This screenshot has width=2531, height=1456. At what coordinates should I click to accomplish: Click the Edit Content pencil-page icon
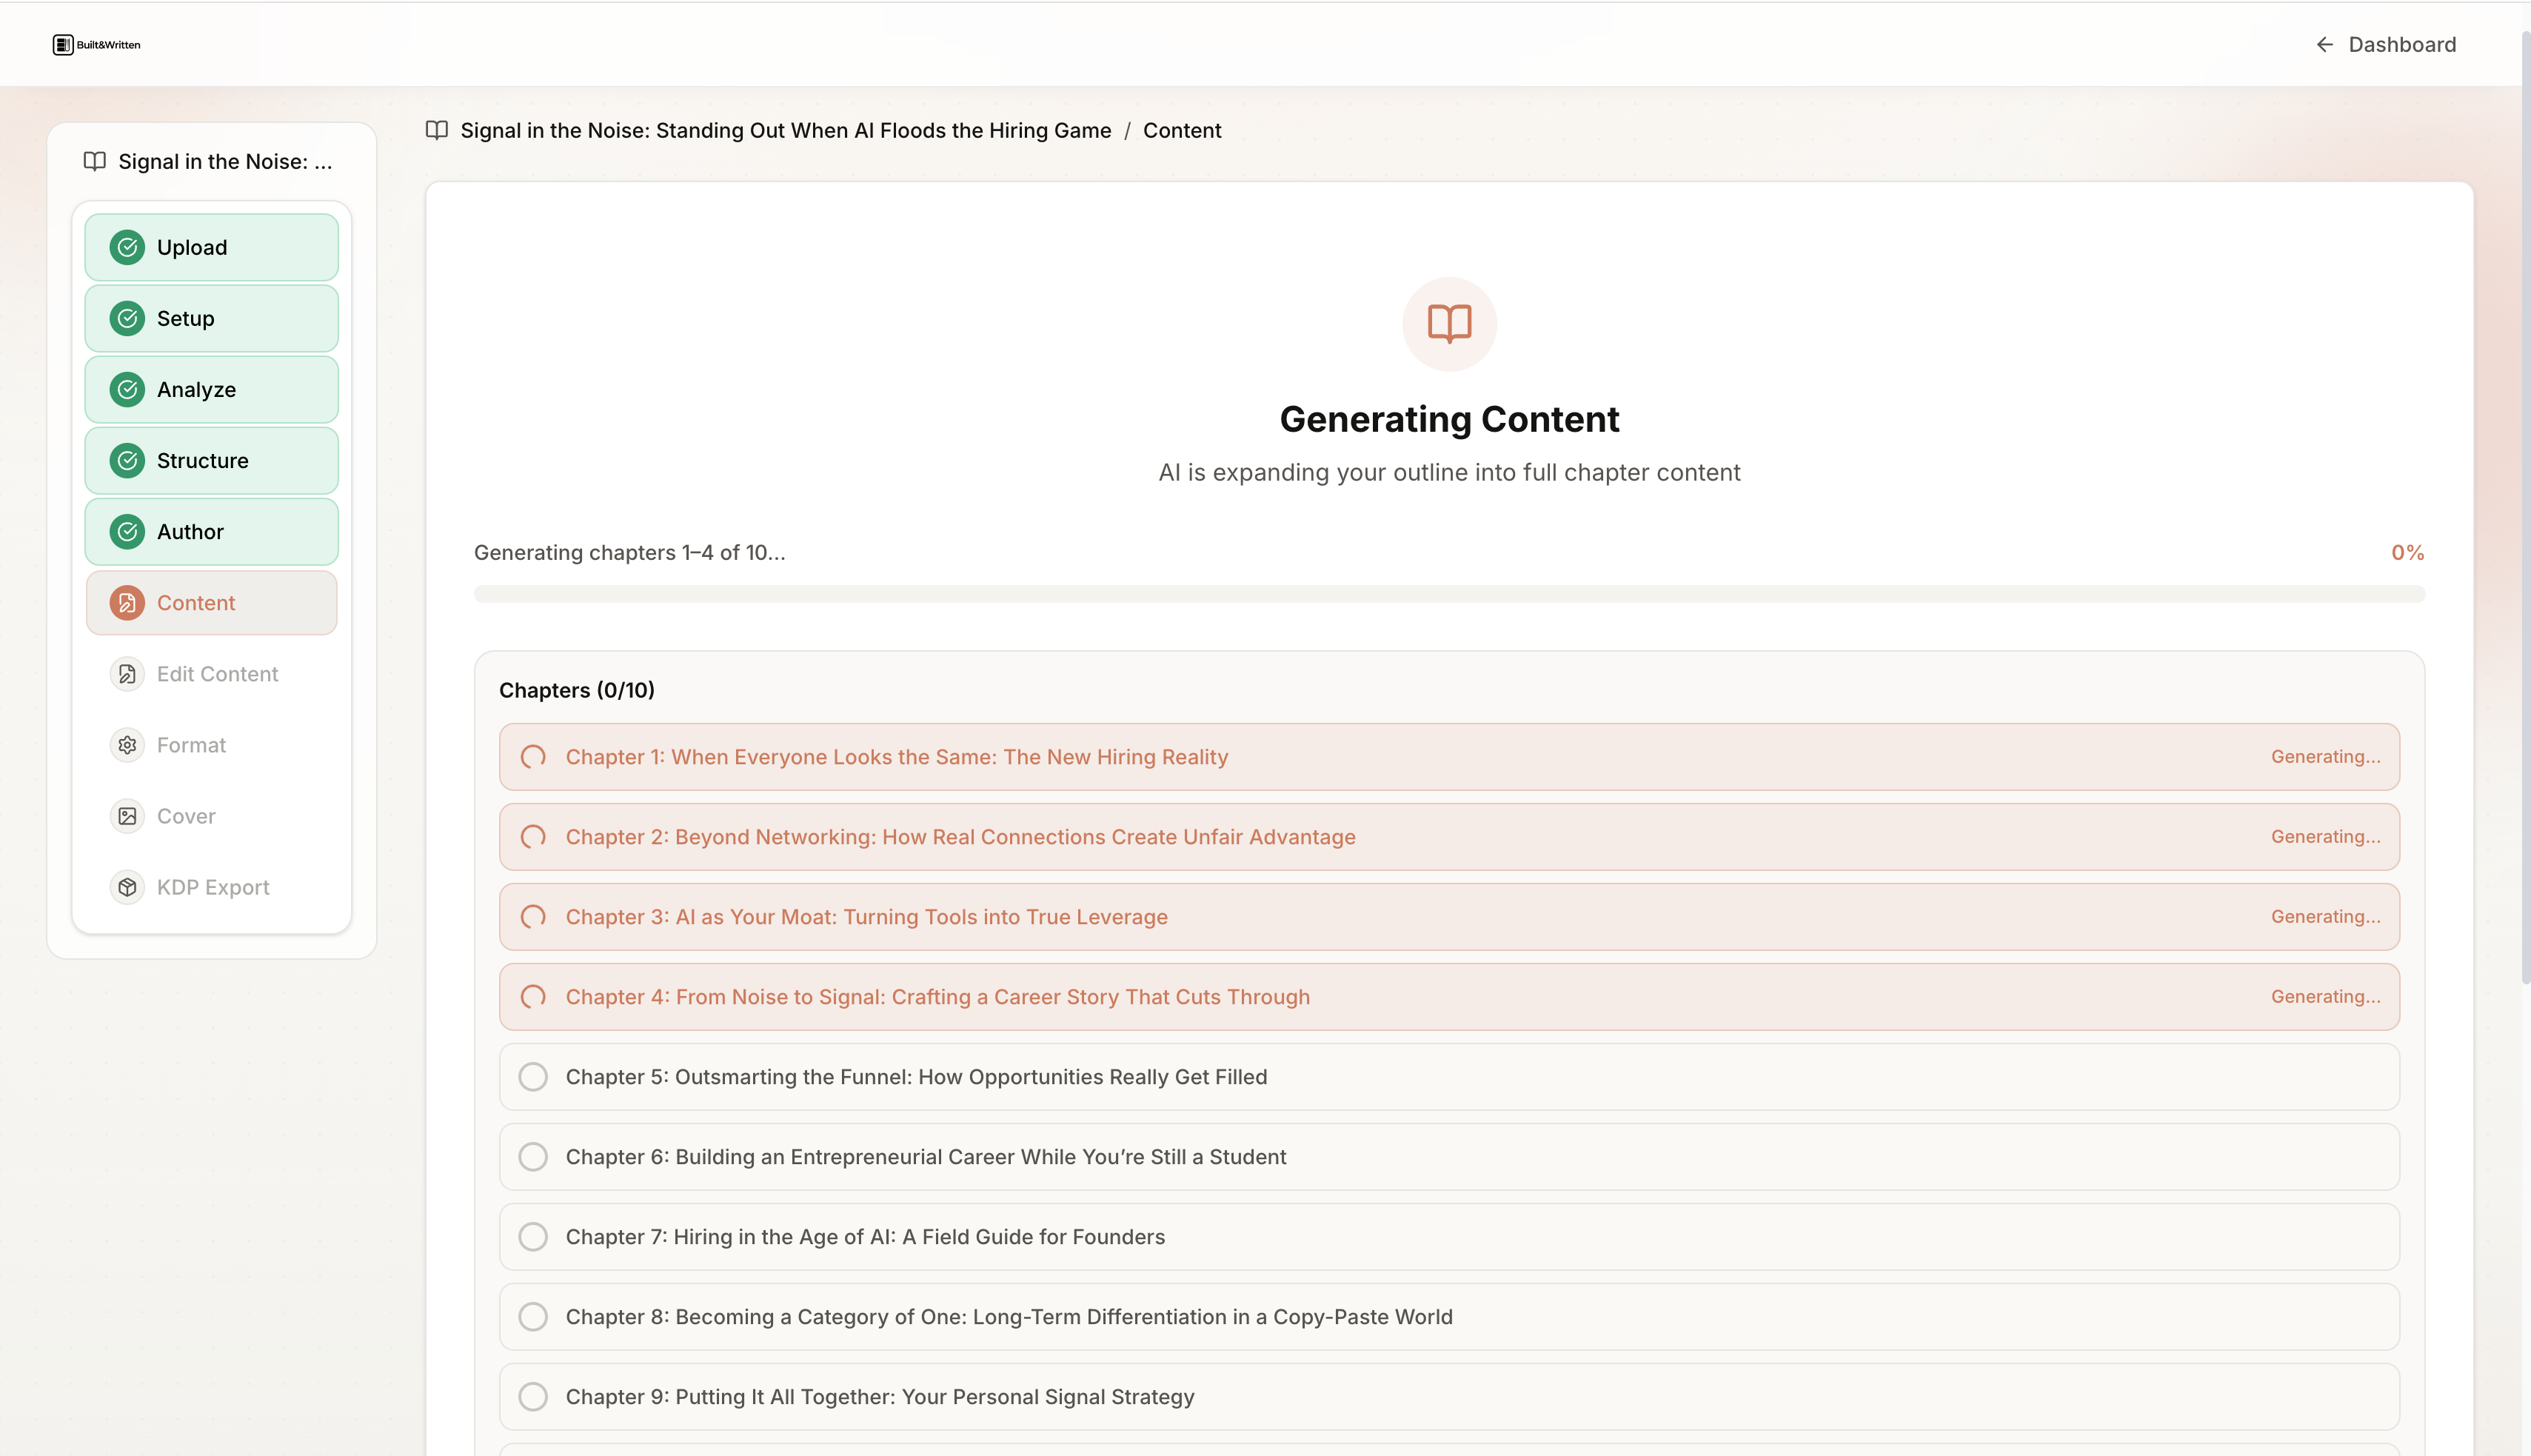127,674
